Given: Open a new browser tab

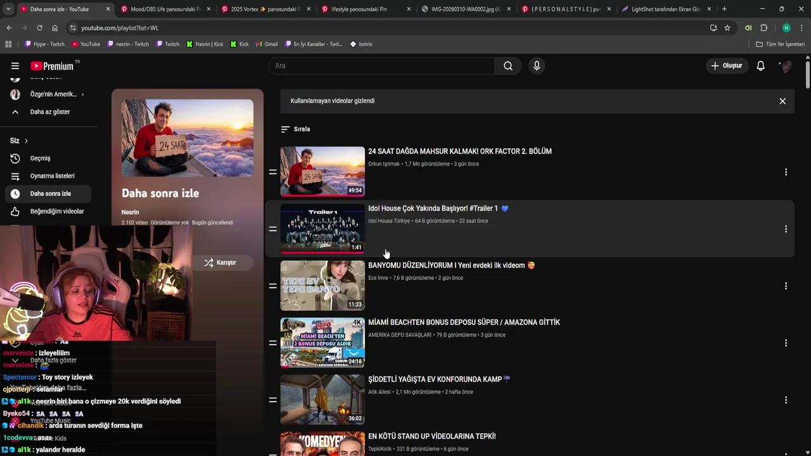Looking at the screenshot, I should pyautogui.click(x=724, y=9).
